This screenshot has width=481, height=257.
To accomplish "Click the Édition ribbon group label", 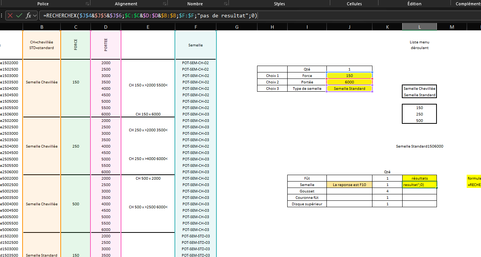I will 414,4.
